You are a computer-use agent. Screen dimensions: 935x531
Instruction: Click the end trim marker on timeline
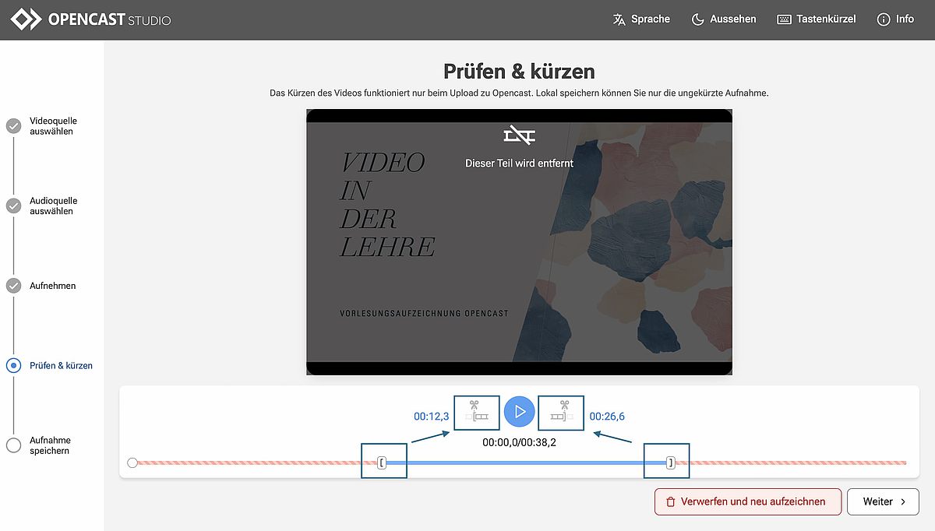click(671, 462)
